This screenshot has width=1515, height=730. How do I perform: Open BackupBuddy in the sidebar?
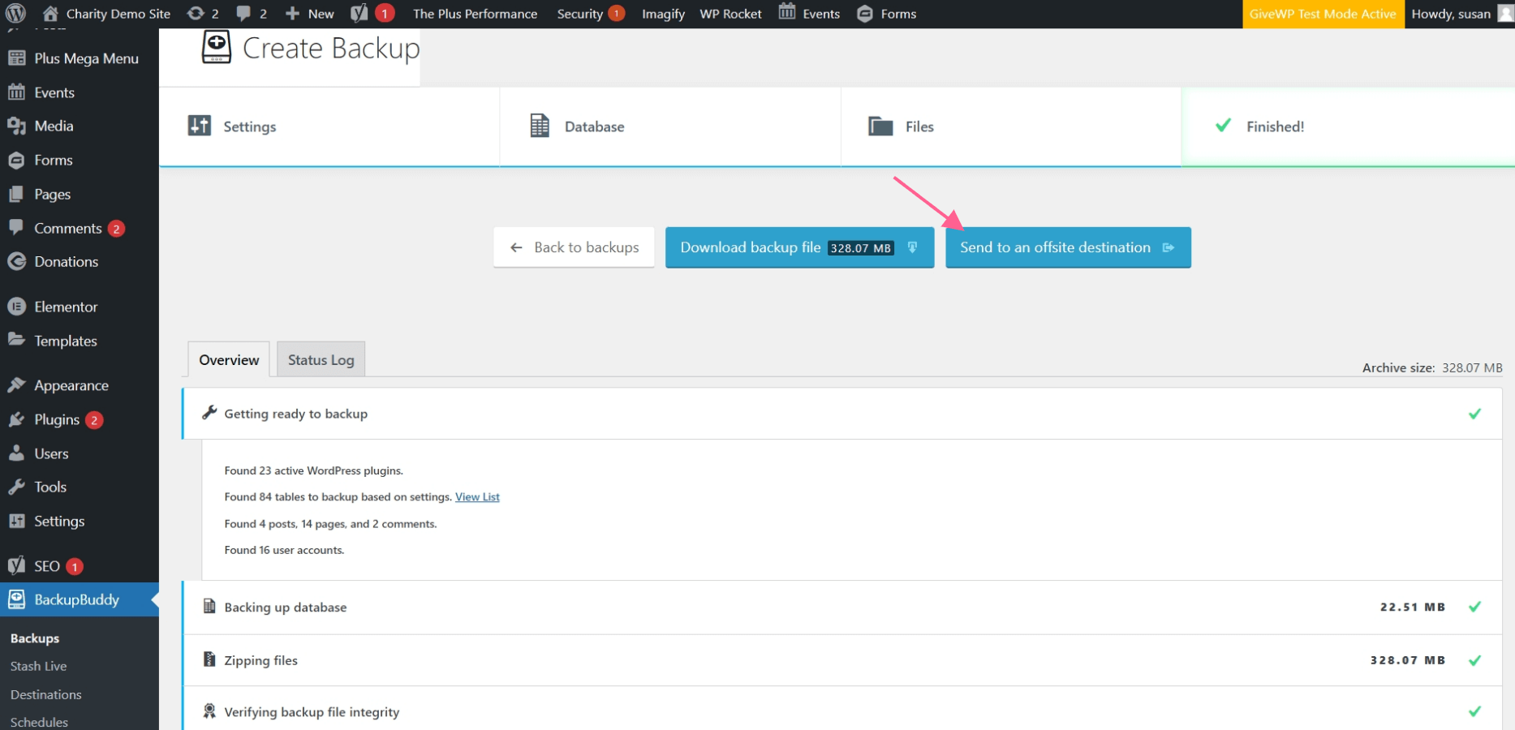tap(80, 599)
